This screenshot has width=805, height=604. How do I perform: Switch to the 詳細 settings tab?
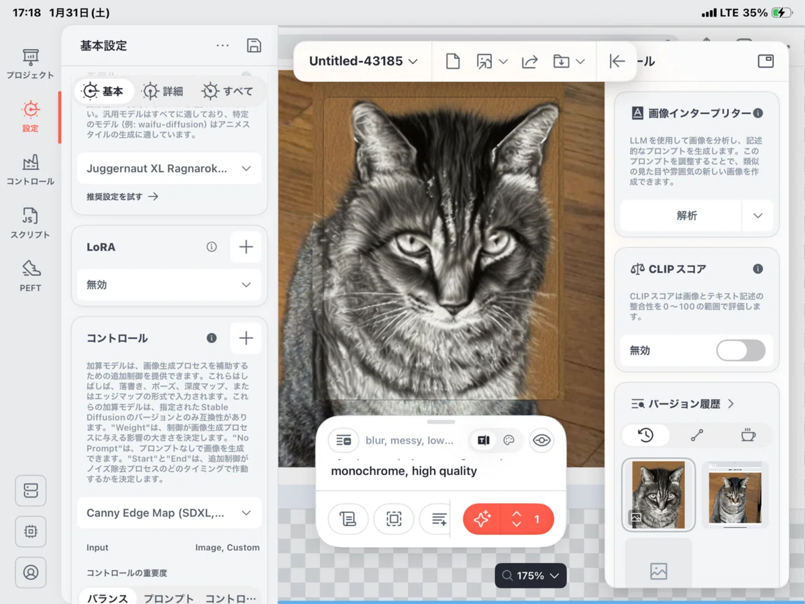click(x=163, y=91)
